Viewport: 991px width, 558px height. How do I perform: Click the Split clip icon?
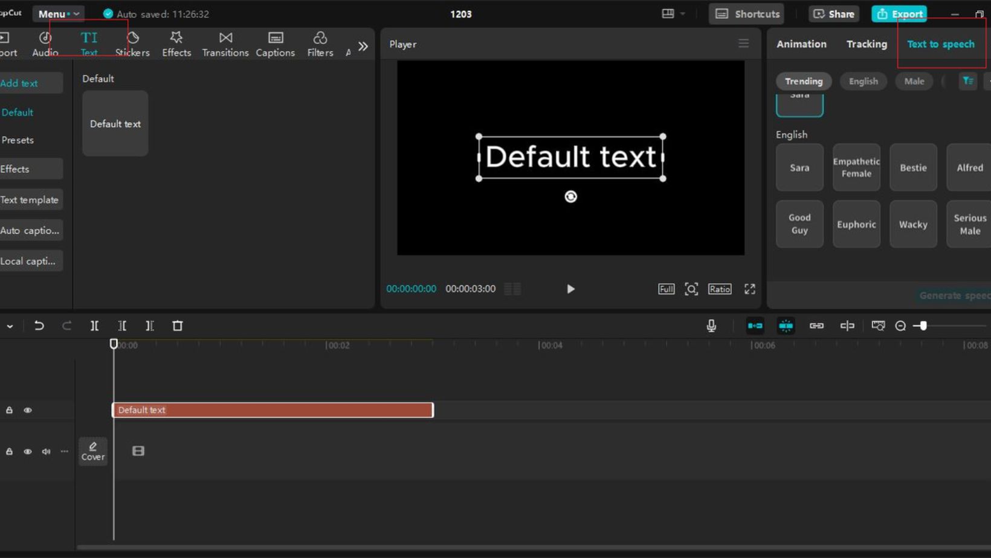pos(95,326)
